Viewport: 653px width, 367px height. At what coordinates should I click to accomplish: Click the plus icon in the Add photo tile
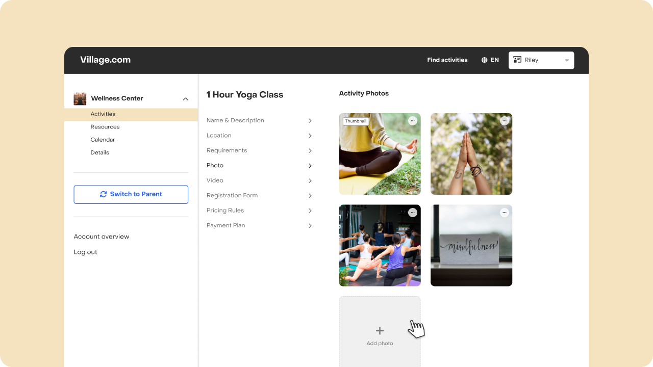click(x=380, y=331)
